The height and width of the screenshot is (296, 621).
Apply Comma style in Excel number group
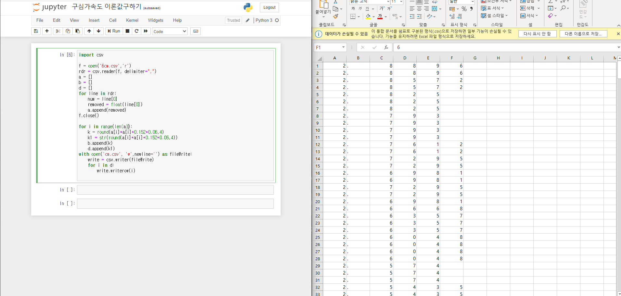(471, 9)
